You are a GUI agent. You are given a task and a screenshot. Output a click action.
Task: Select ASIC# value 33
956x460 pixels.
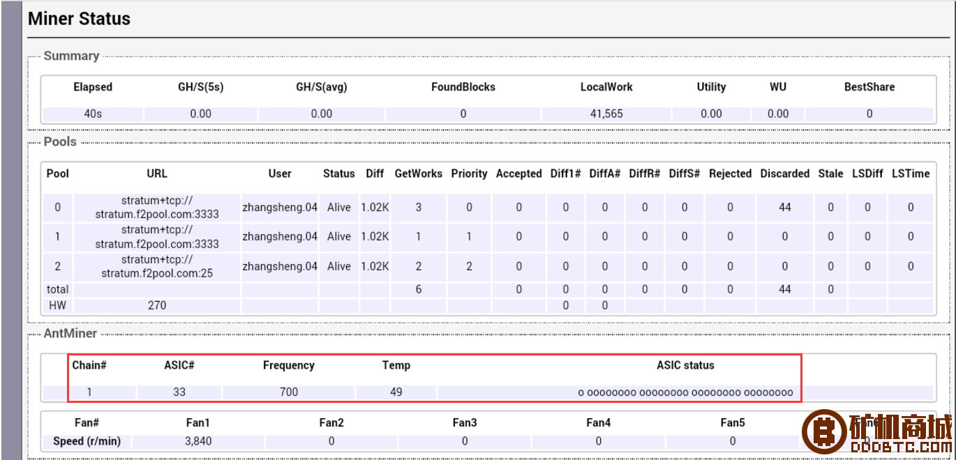[179, 392]
